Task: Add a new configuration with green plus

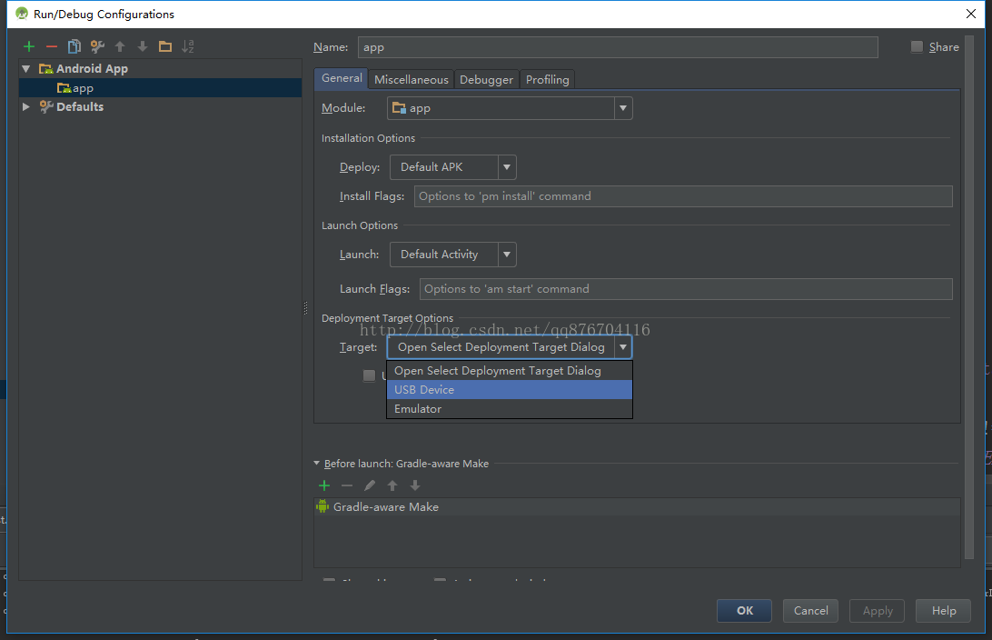Action: click(29, 46)
